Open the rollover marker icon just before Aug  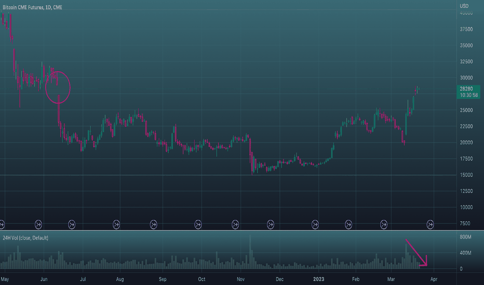[116, 224]
